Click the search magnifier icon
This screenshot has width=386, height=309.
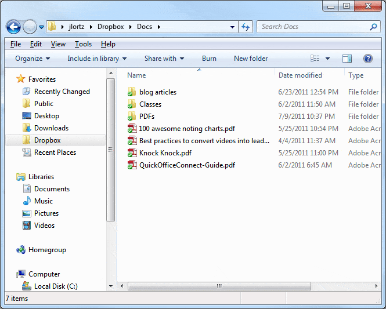click(373, 27)
